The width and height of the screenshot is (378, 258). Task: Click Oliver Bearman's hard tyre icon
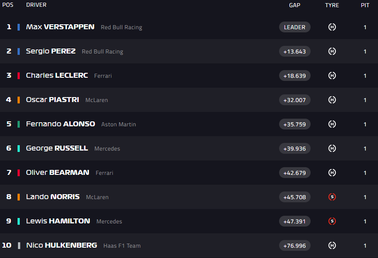[x=332, y=173]
